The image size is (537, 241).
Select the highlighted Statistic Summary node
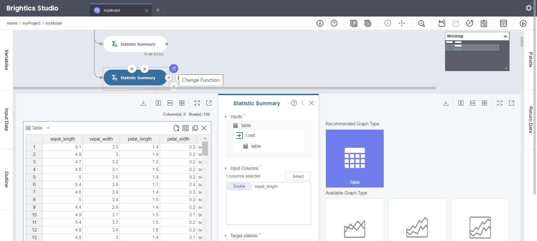tap(135, 78)
